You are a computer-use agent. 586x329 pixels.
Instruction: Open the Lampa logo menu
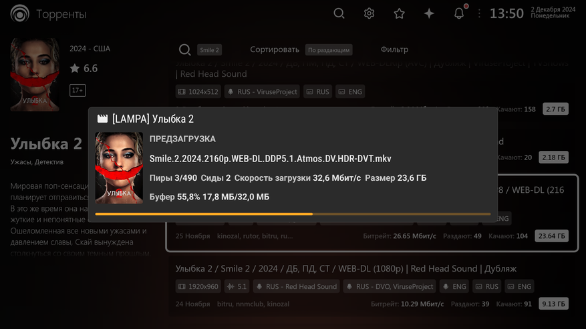(19, 13)
